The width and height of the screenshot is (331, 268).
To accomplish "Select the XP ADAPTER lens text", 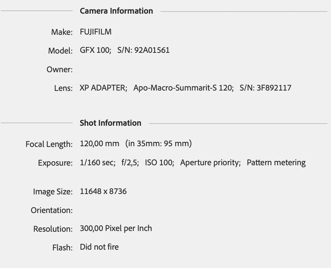I will pyautogui.click(x=103, y=88).
